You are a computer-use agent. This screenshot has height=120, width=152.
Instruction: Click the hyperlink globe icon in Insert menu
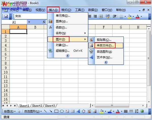coord(50,51)
